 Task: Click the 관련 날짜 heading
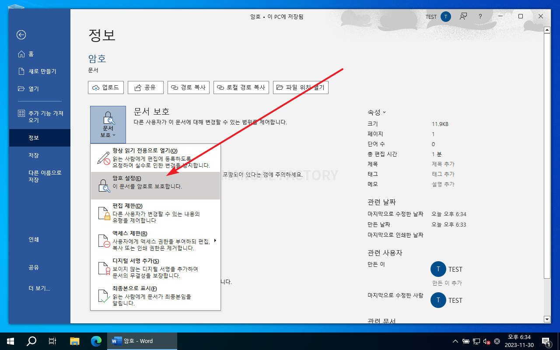click(381, 202)
